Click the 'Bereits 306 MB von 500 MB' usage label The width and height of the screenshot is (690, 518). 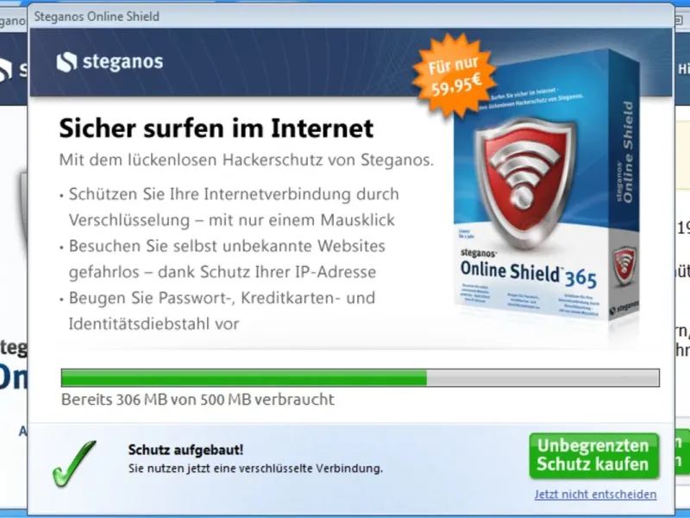pyautogui.click(x=198, y=400)
